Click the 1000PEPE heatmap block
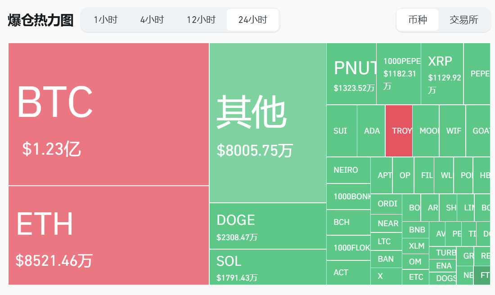The image size is (495, 295). tap(399, 74)
